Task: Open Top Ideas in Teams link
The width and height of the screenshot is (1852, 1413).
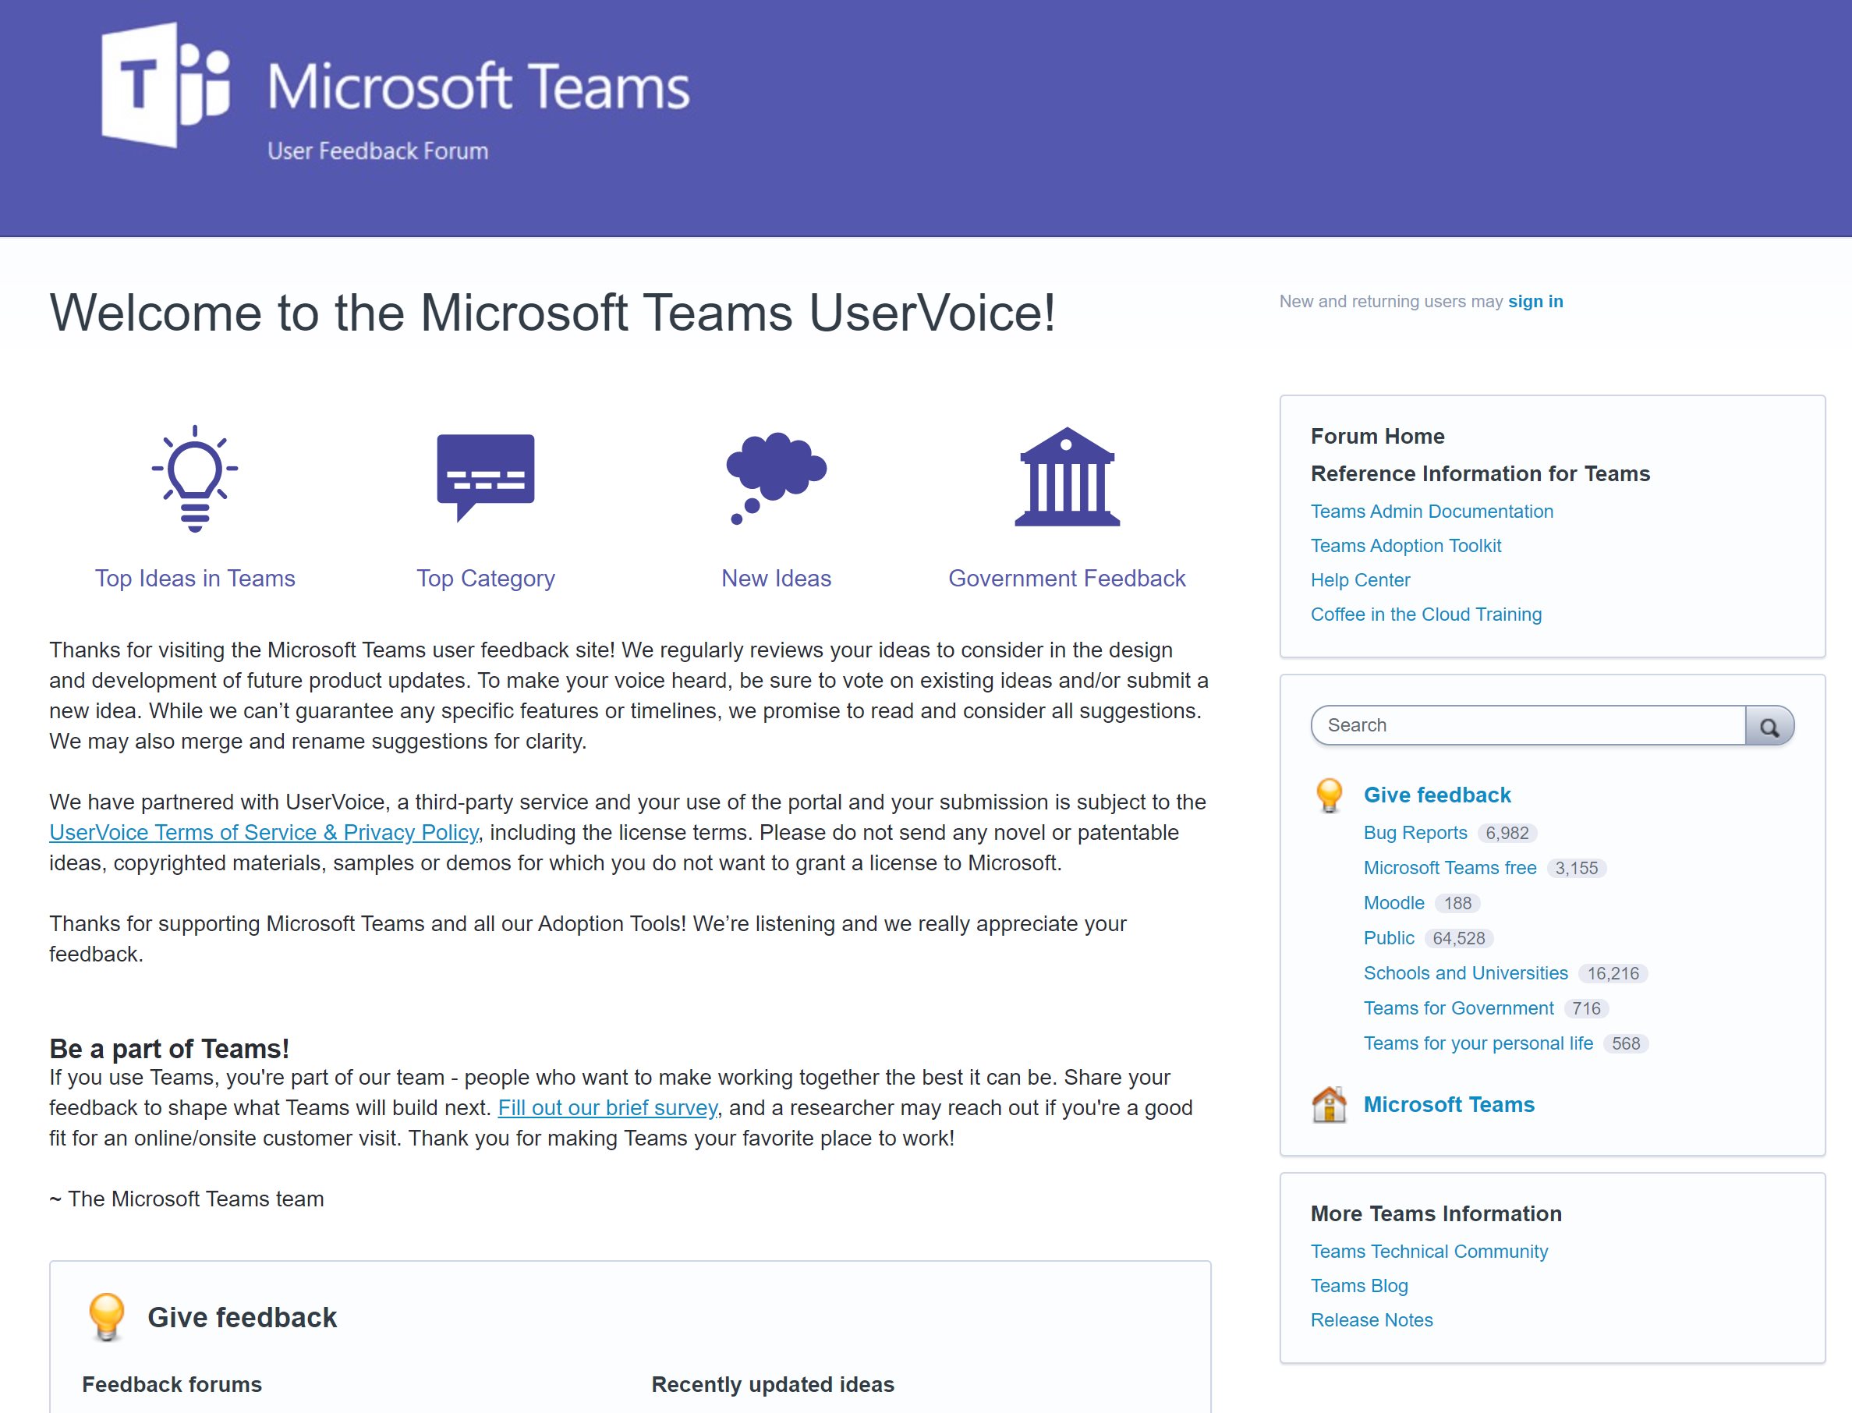Action: tap(195, 579)
